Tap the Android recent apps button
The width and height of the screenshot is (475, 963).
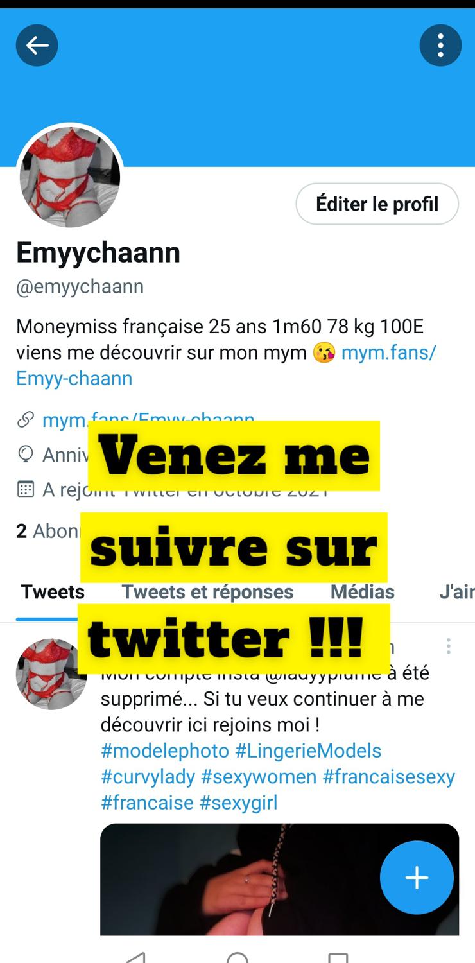(338, 957)
